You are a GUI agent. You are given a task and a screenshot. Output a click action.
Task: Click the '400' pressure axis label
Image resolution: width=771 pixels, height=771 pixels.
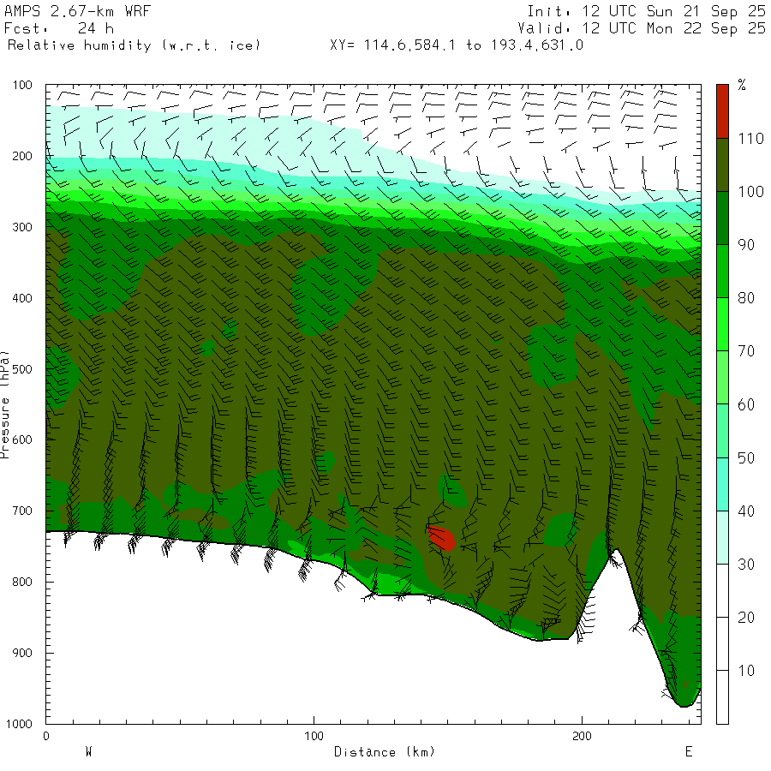[x=22, y=298]
